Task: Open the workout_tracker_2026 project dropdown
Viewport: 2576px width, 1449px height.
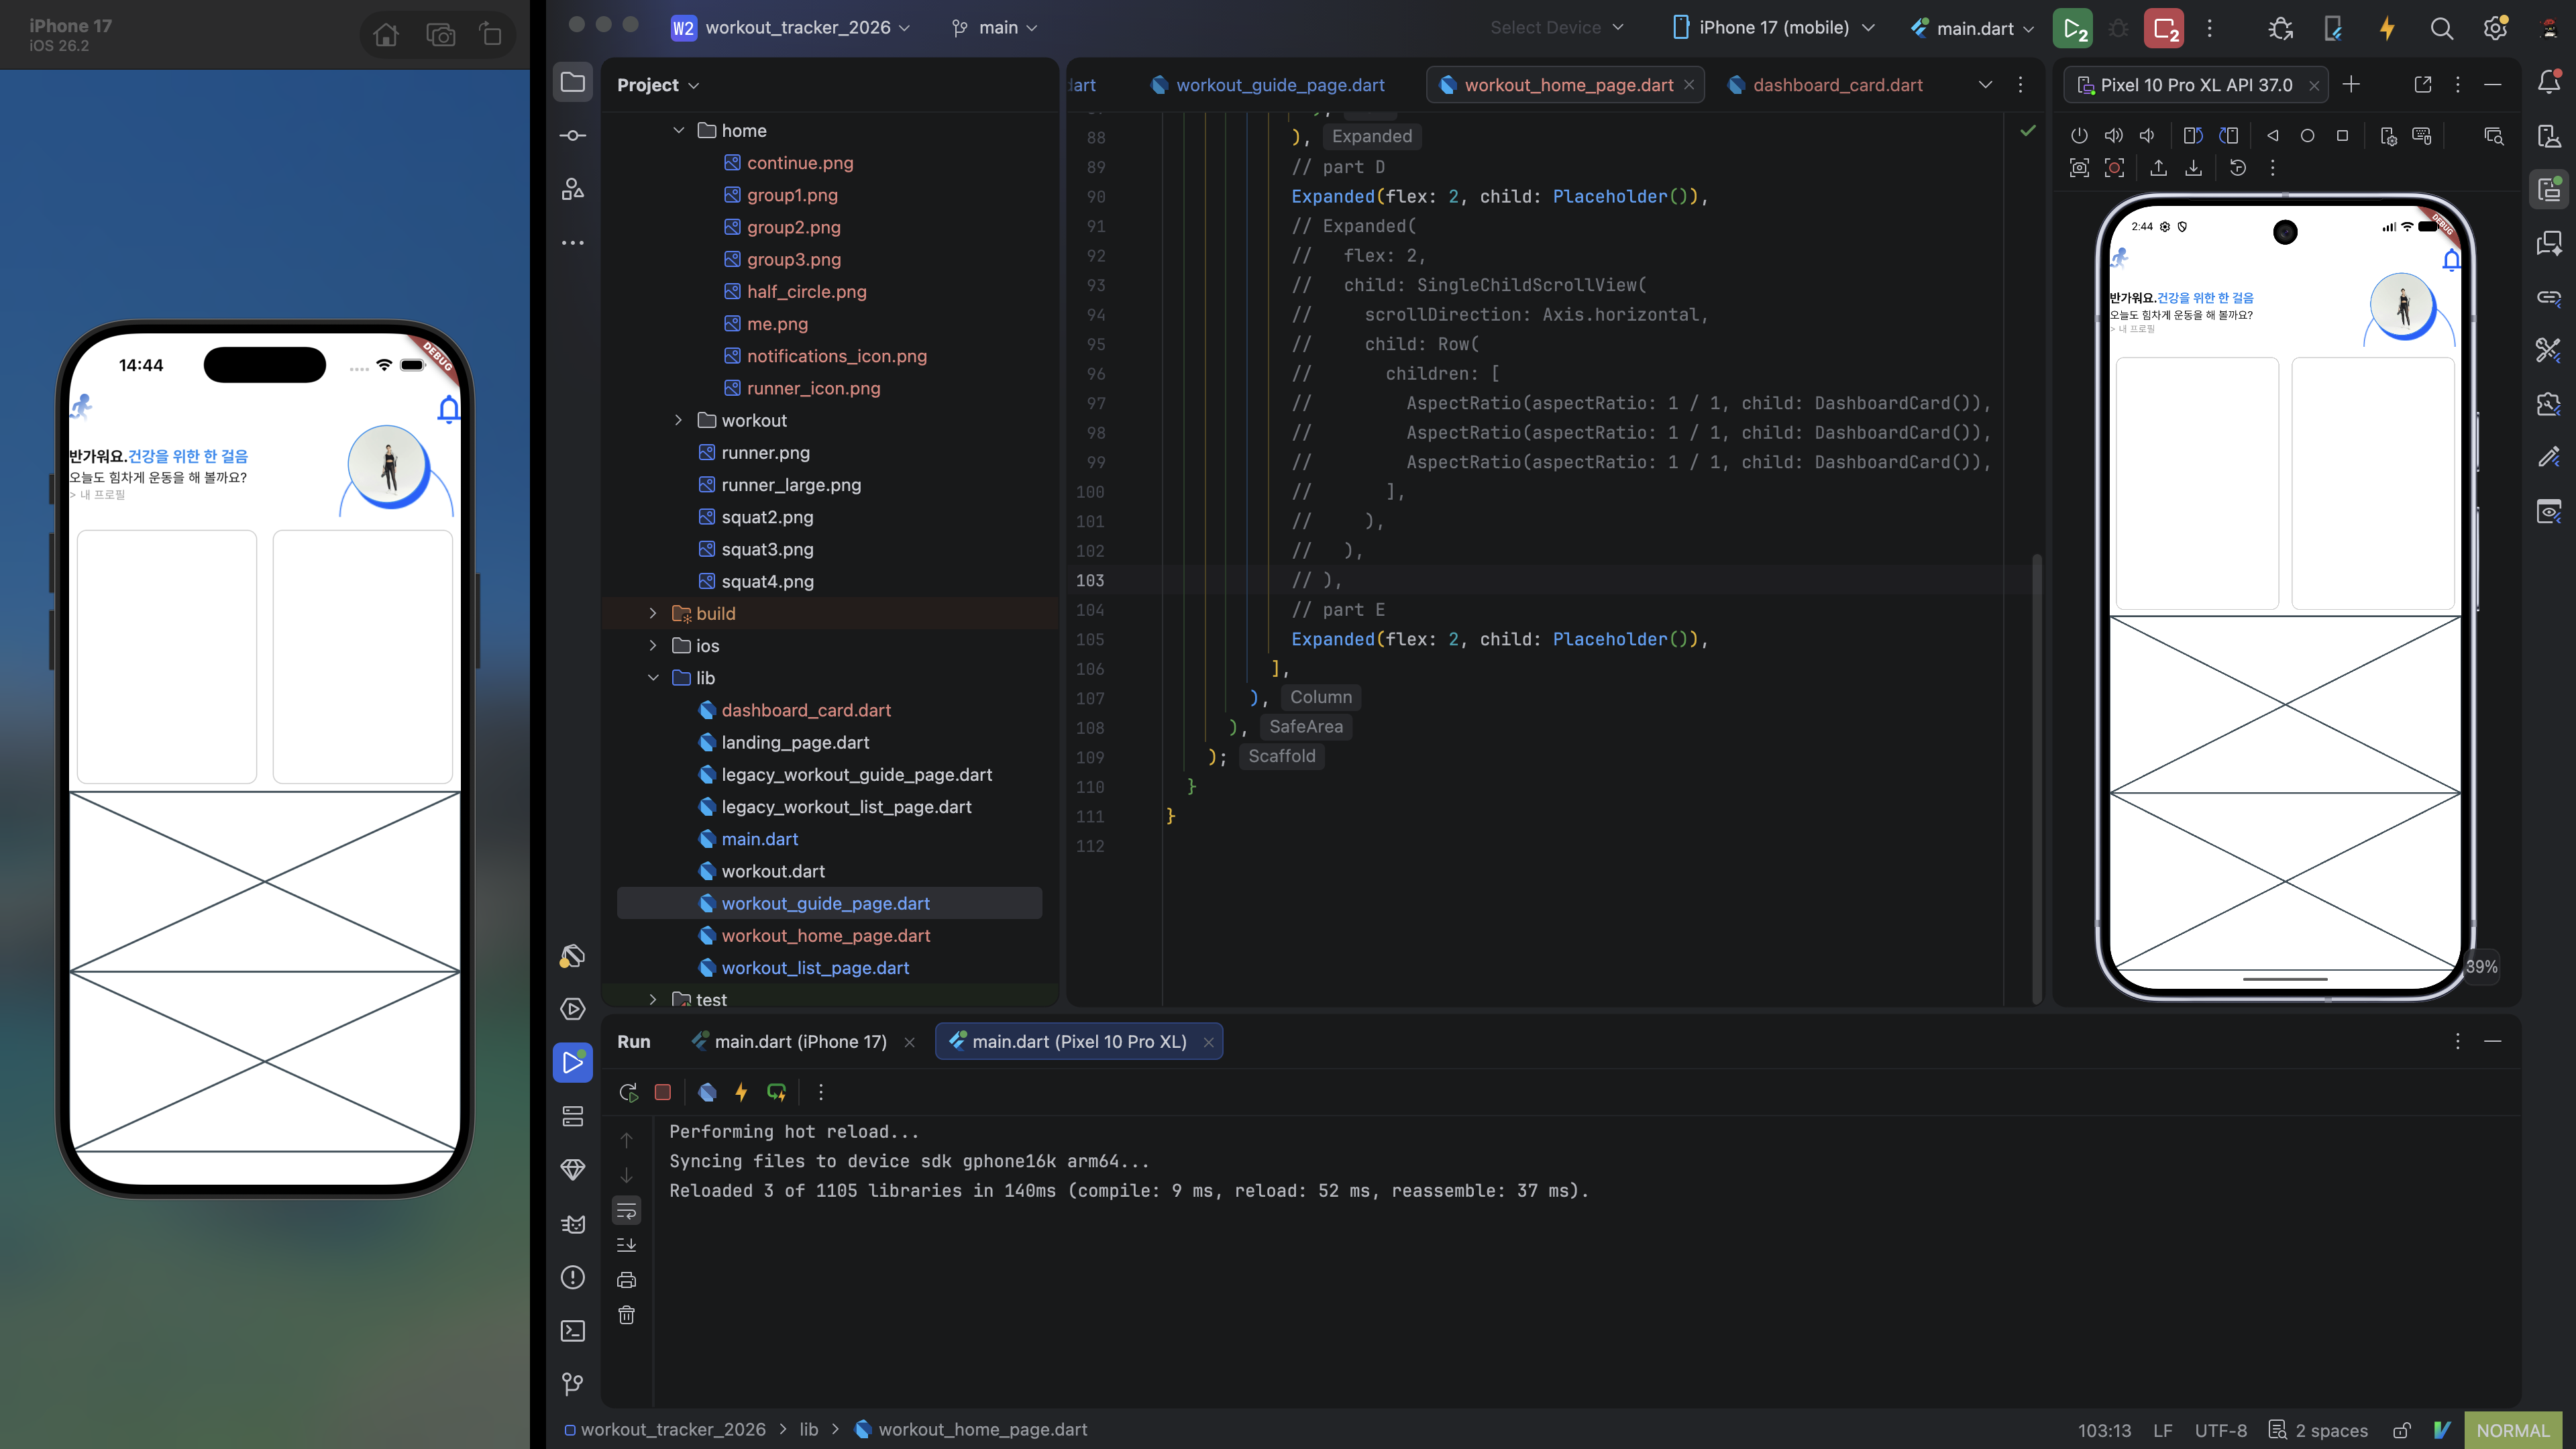Action: [x=791, y=28]
